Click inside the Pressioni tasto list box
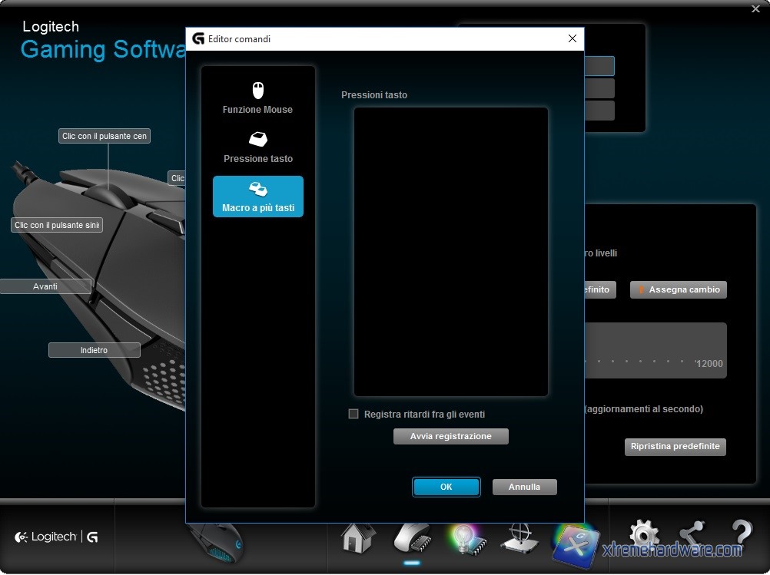The width and height of the screenshot is (770, 575). click(x=450, y=251)
